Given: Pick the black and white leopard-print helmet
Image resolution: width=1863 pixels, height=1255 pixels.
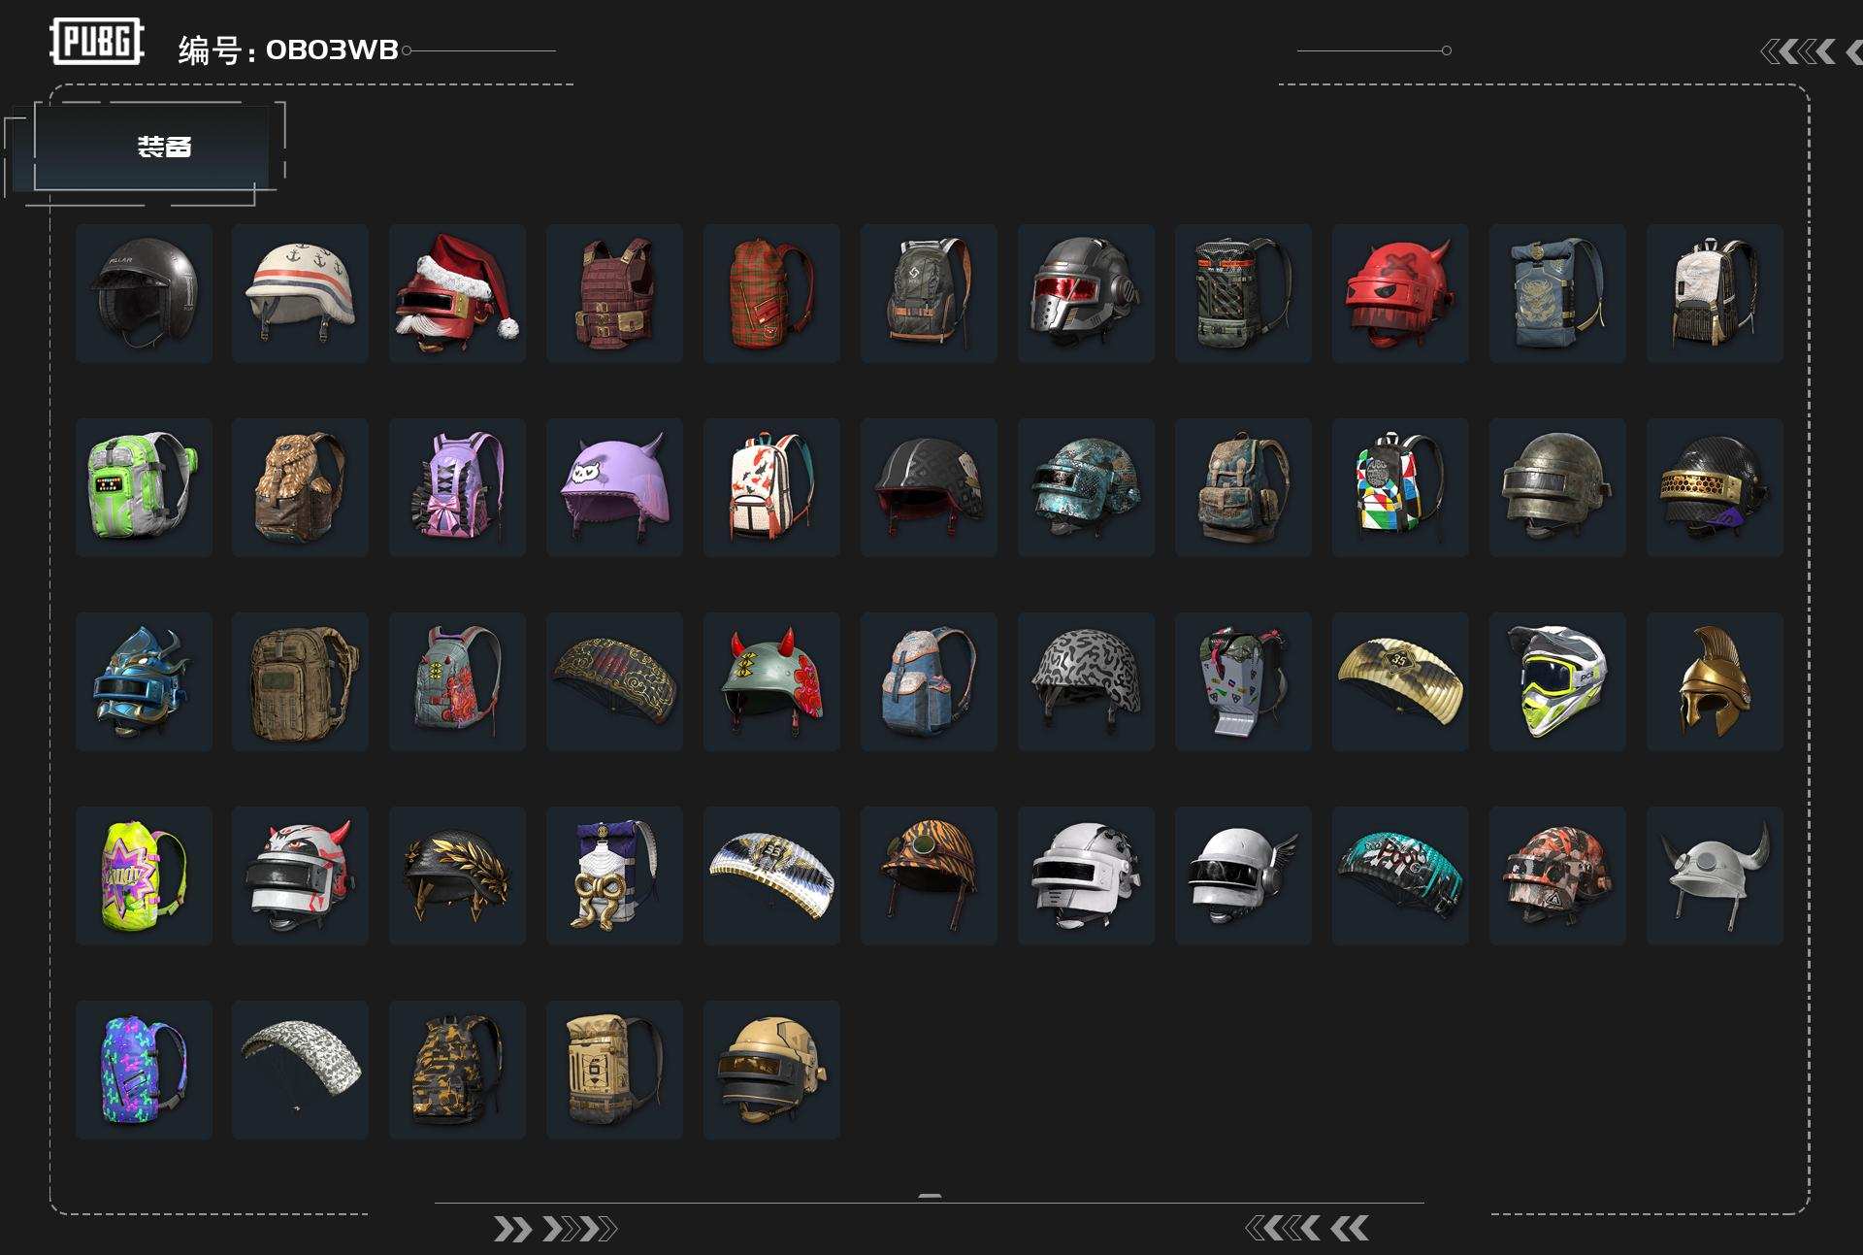Looking at the screenshot, I should click(1087, 681).
